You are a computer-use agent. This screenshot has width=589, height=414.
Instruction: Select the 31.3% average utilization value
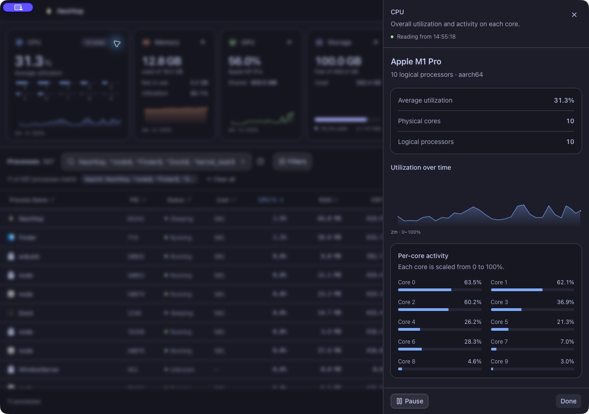click(x=564, y=100)
